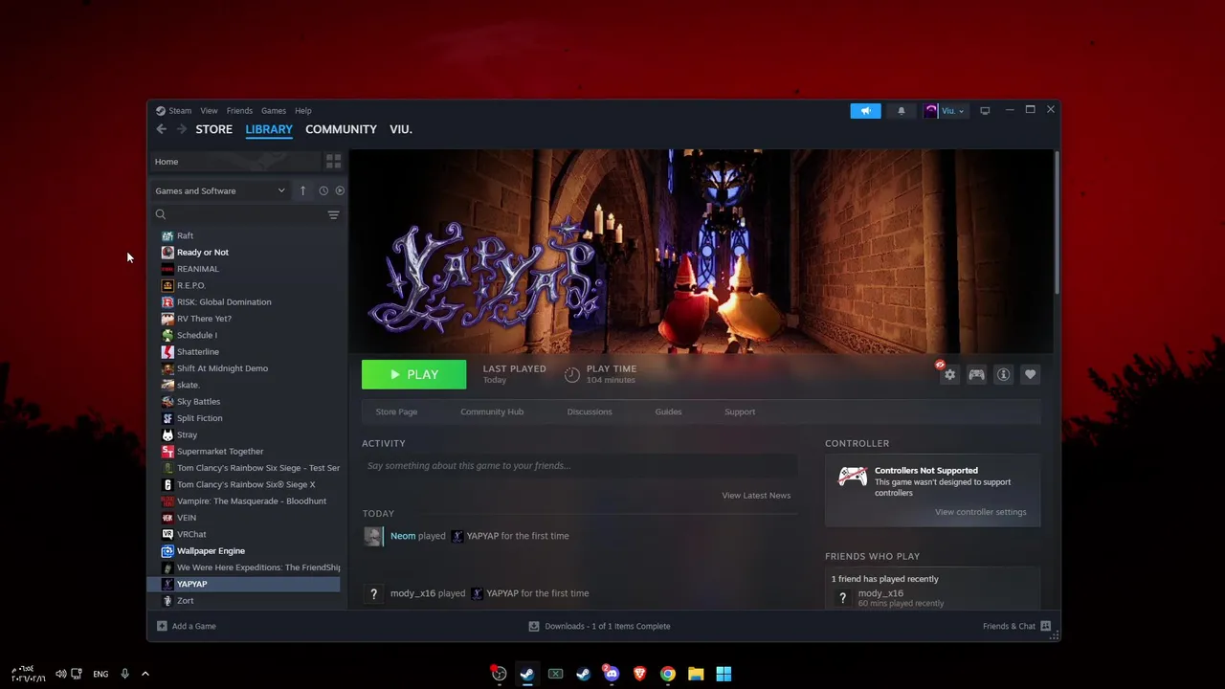Open the Guides link
This screenshot has height=689, width=1225.
click(x=668, y=411)
